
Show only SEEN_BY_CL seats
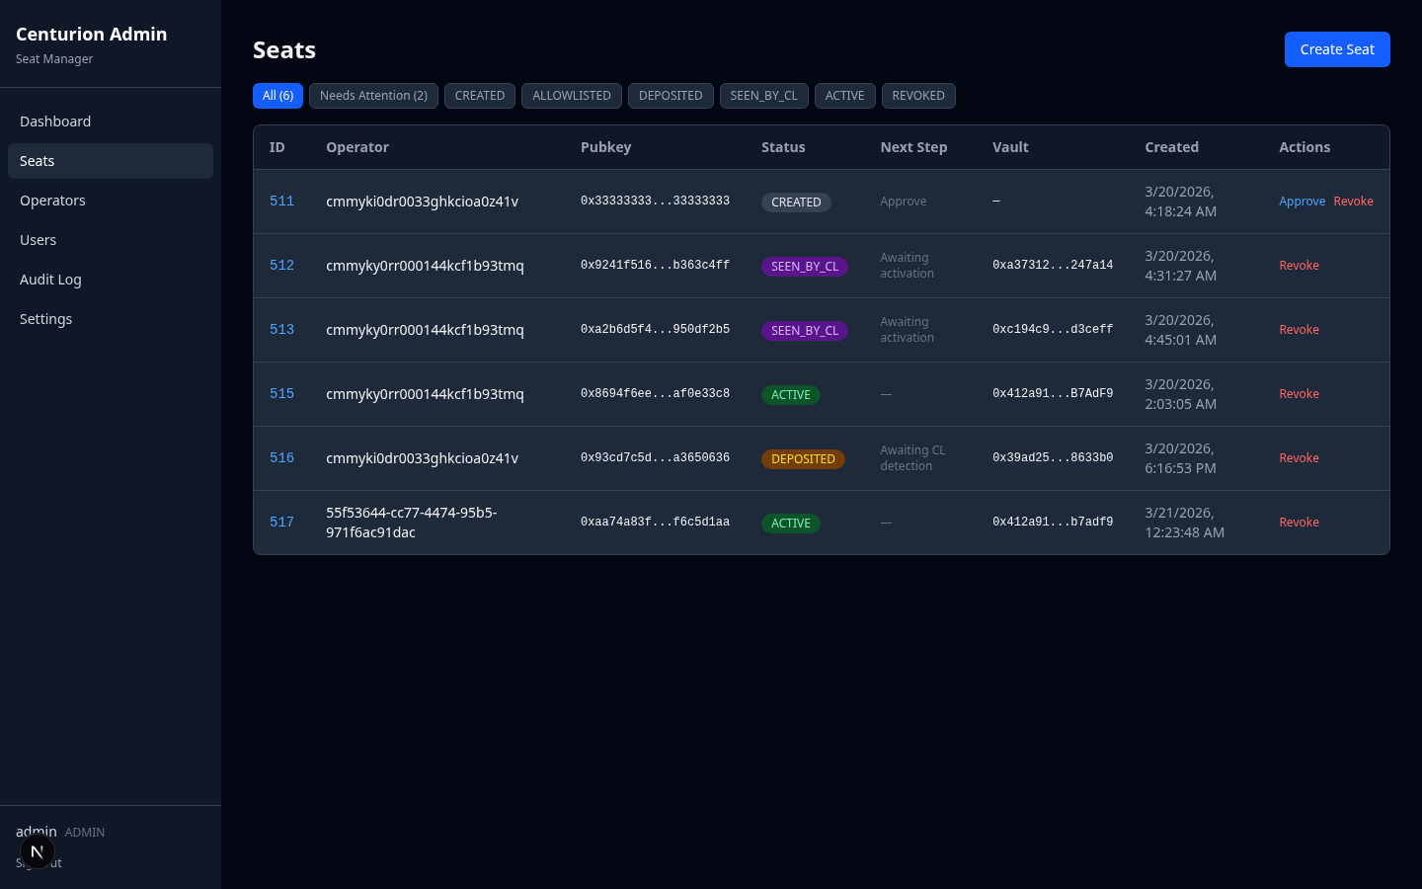coord(763,96)
